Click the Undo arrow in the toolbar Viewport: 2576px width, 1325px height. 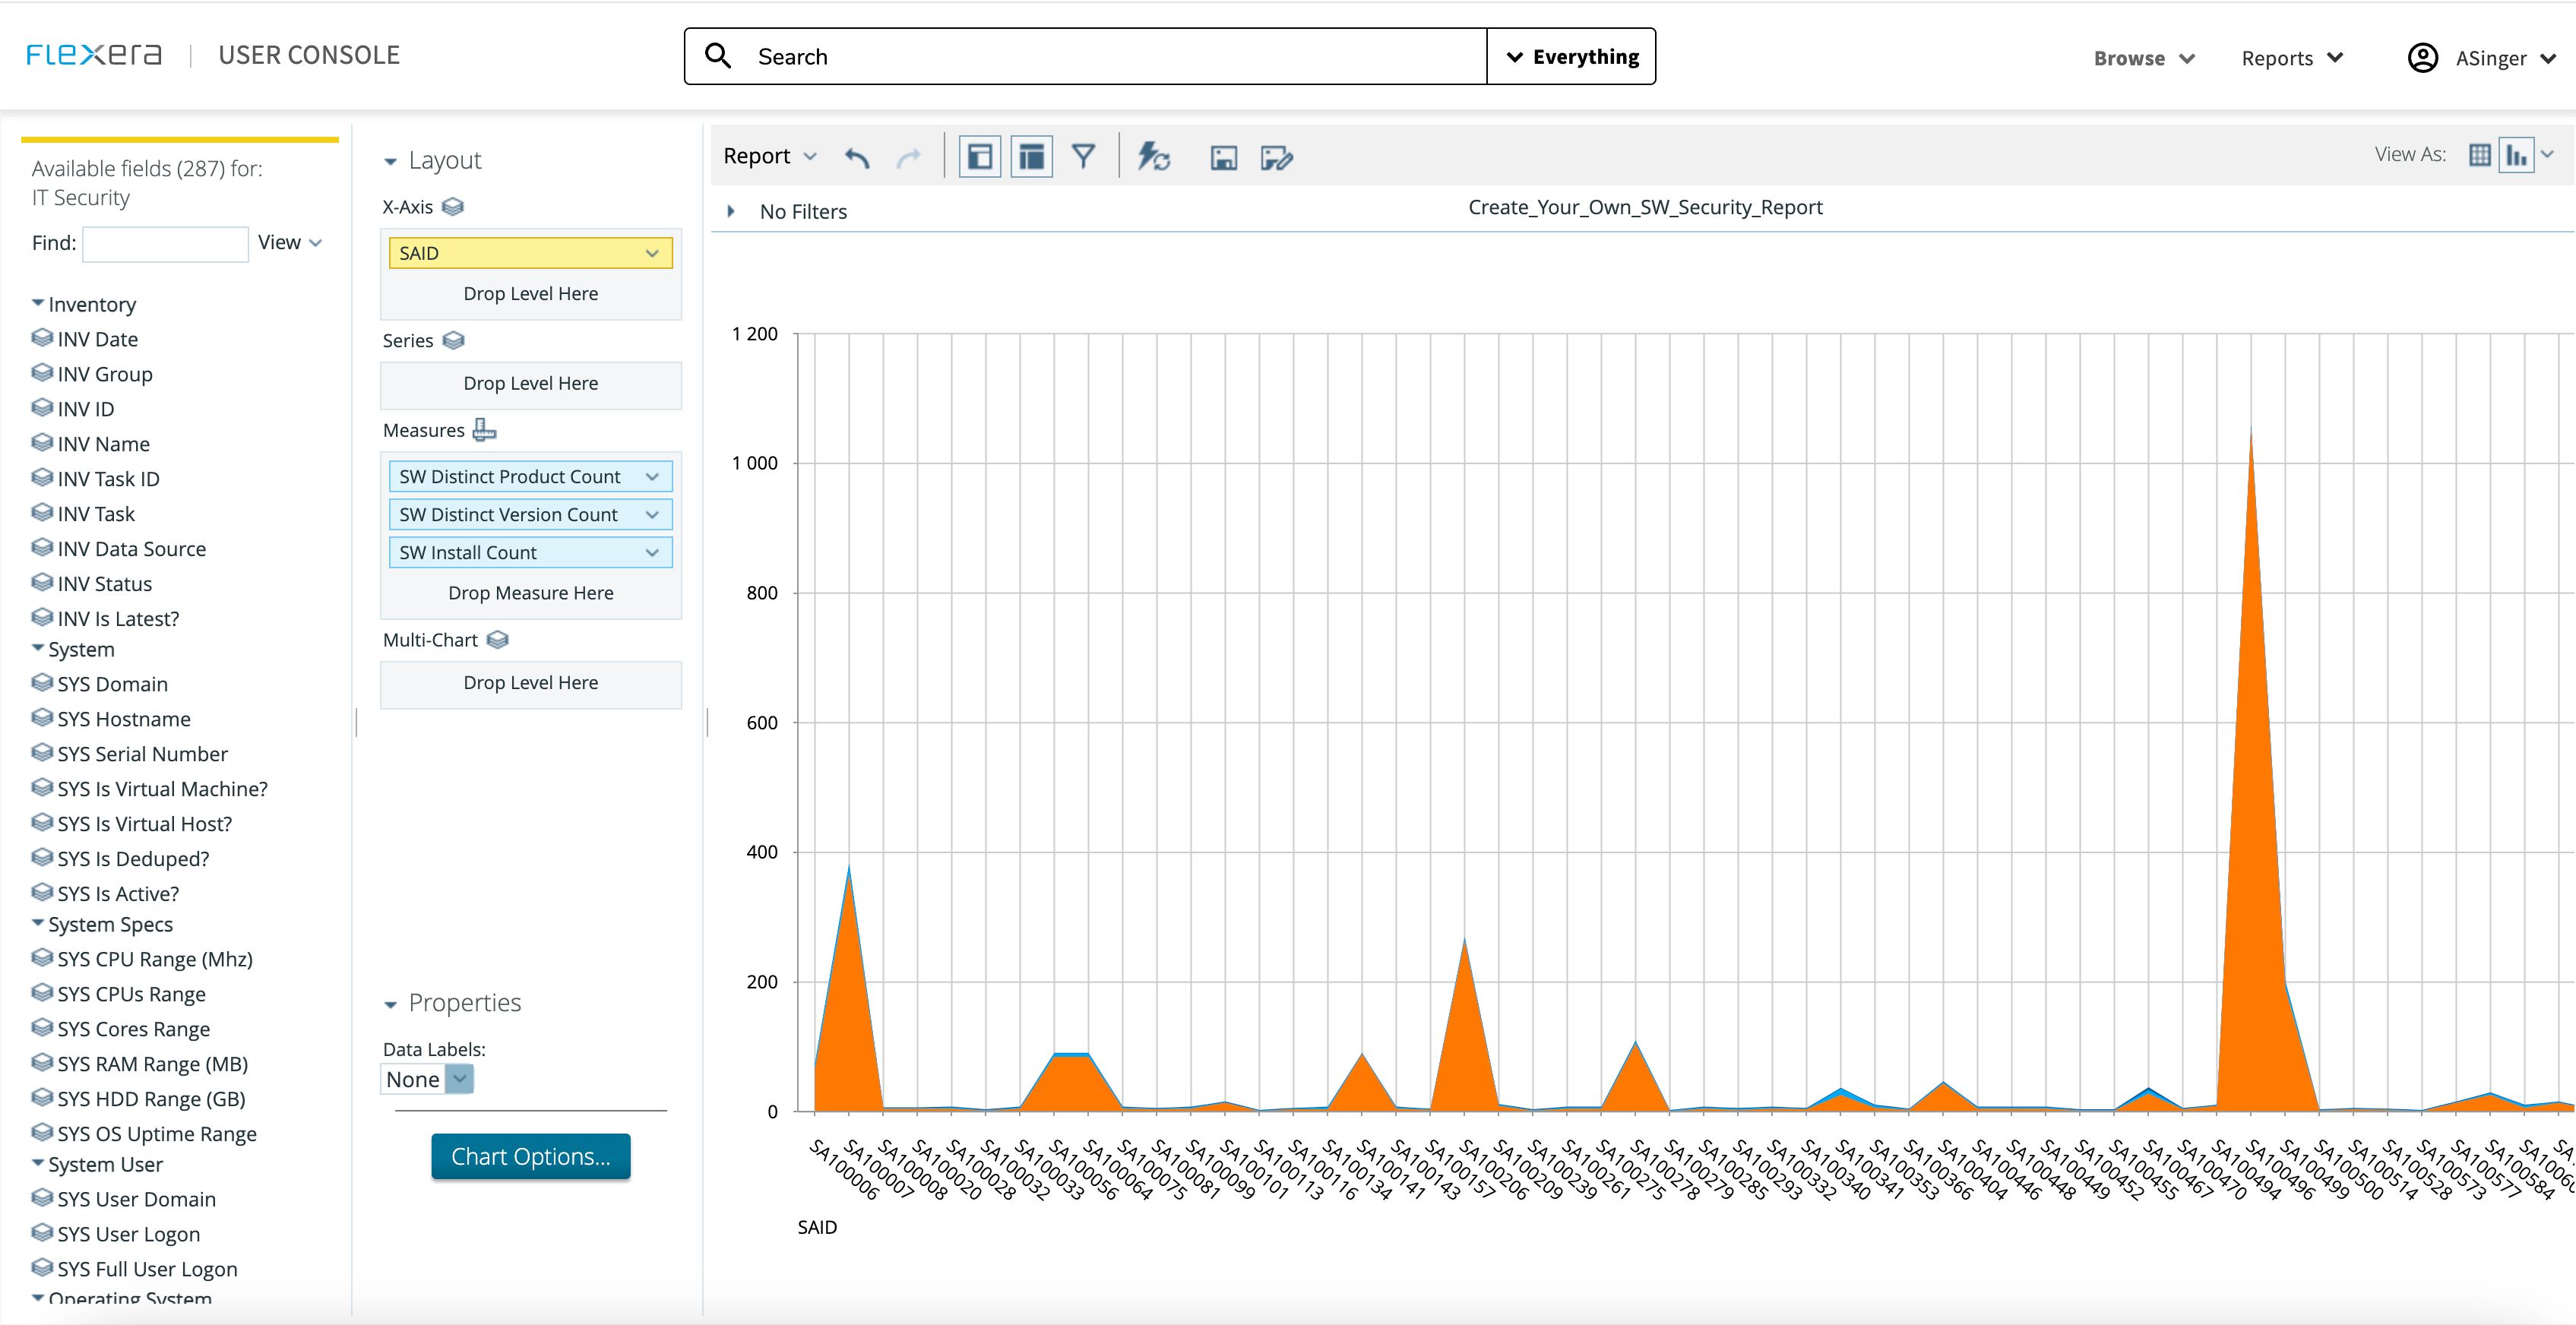coord(857,156)
